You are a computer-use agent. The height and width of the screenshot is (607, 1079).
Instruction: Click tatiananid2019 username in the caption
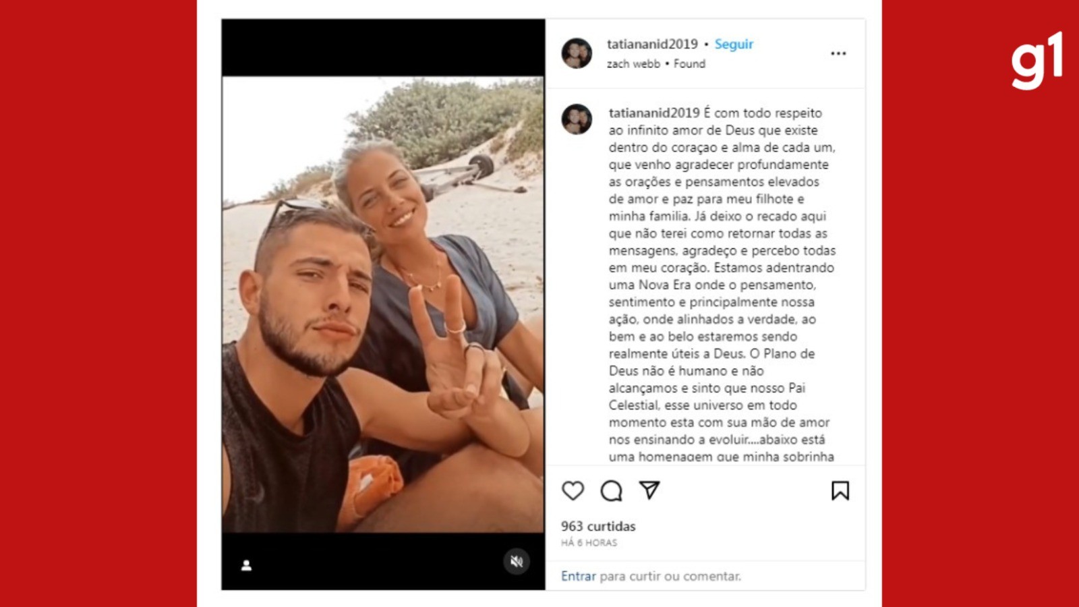(654, 113)
